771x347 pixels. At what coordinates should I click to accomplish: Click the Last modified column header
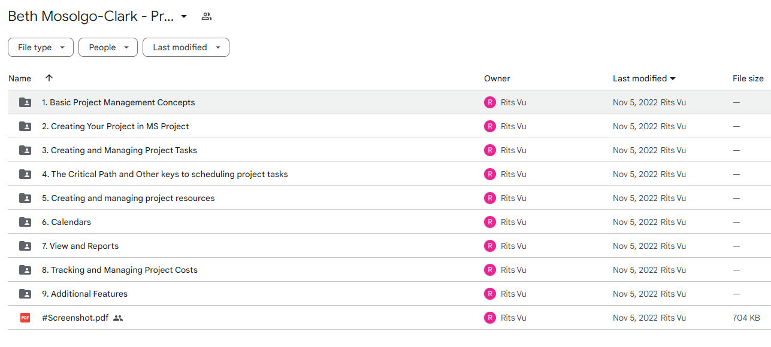pos(644,78)
